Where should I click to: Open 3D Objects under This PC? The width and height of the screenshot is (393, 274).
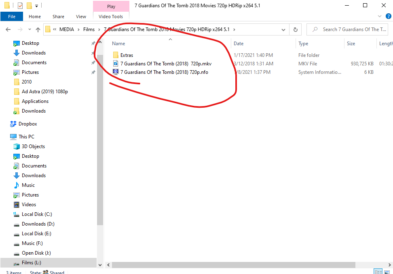coord(33,146)
